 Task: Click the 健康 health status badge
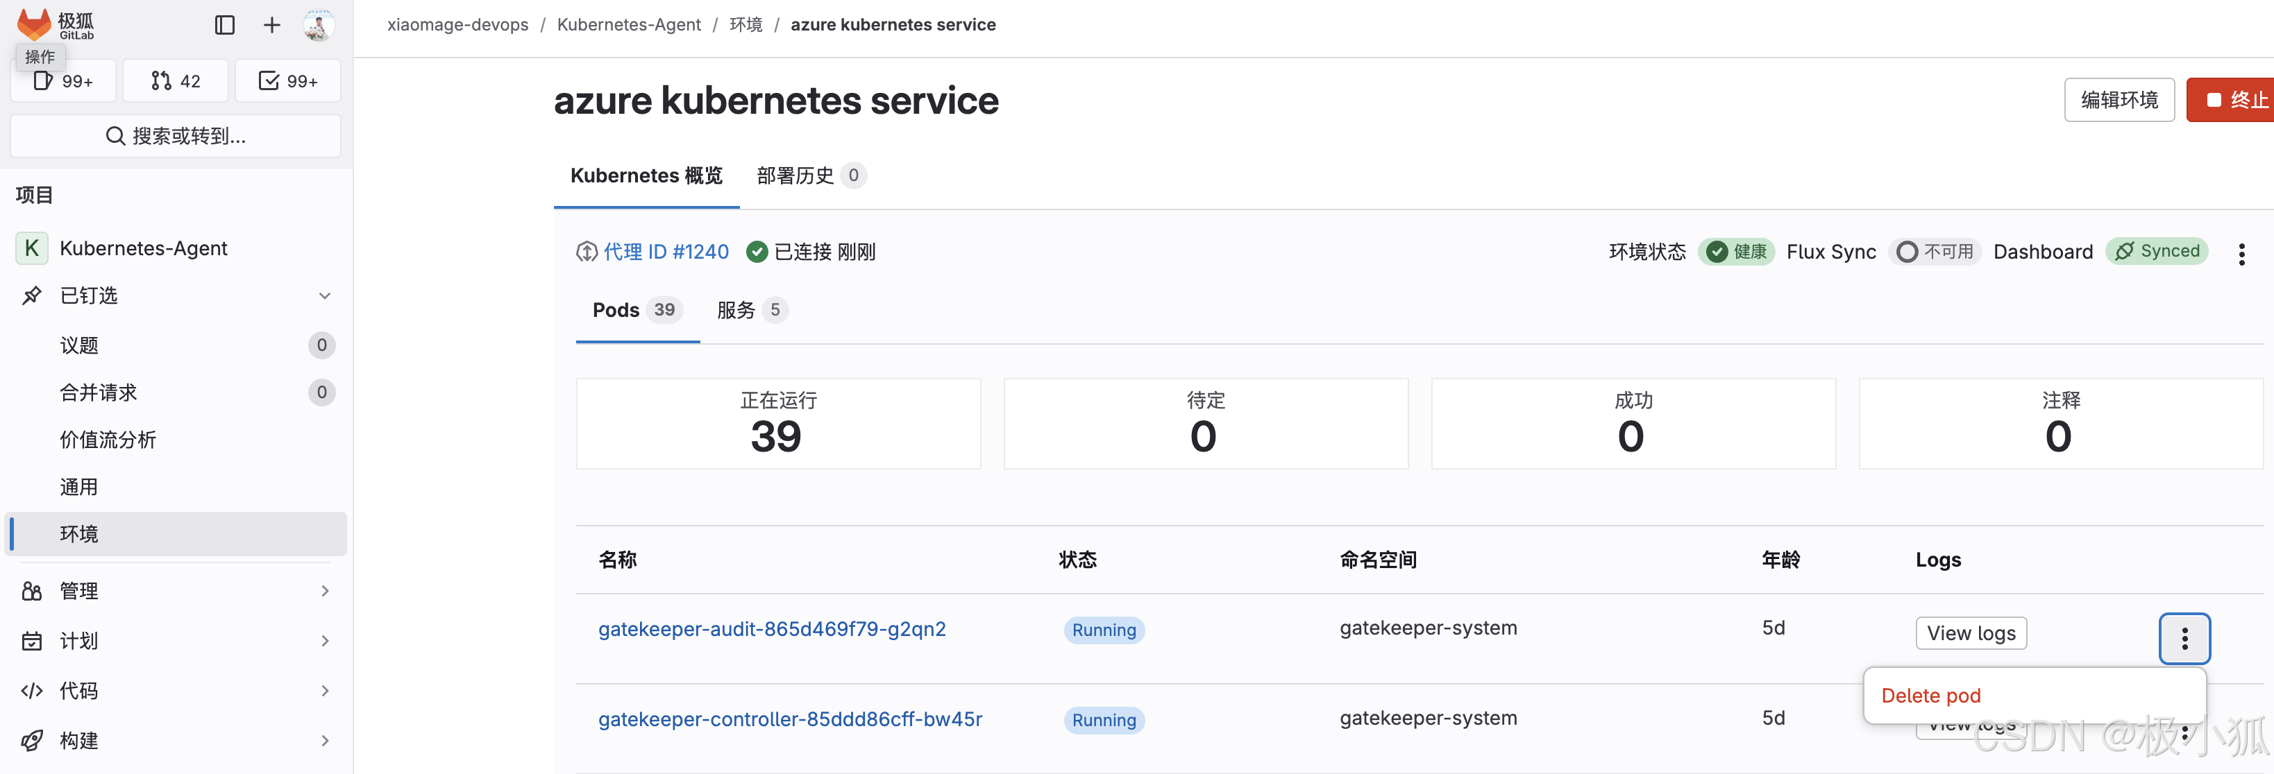(x=1737, y=252)
